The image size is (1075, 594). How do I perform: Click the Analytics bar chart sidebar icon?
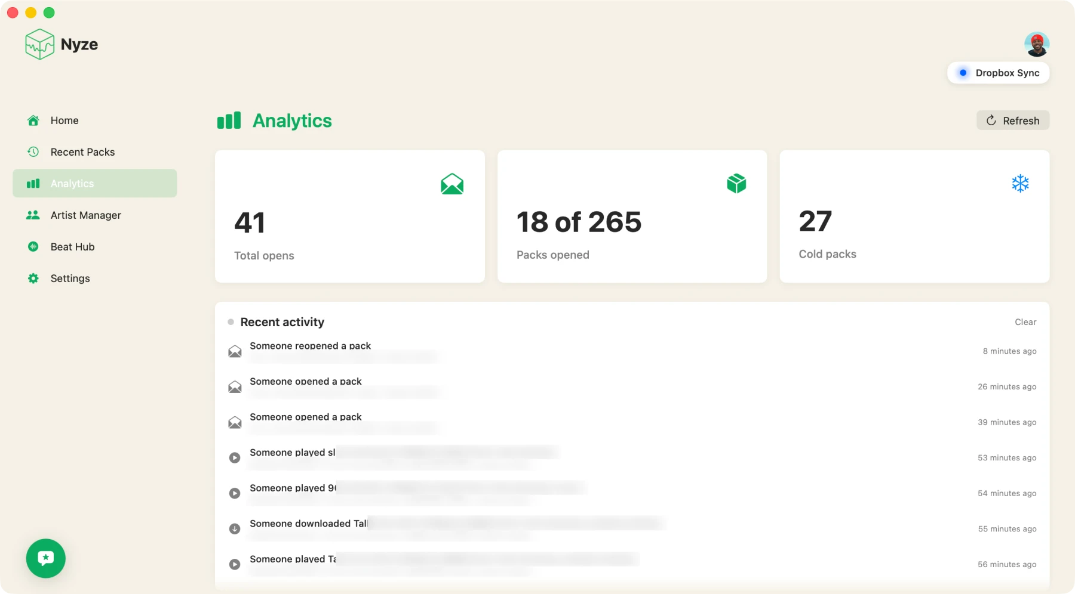tap(33, 184)
